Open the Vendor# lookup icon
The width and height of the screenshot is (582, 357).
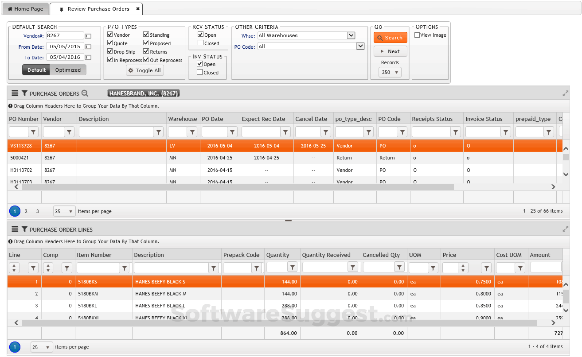[87, 35]
